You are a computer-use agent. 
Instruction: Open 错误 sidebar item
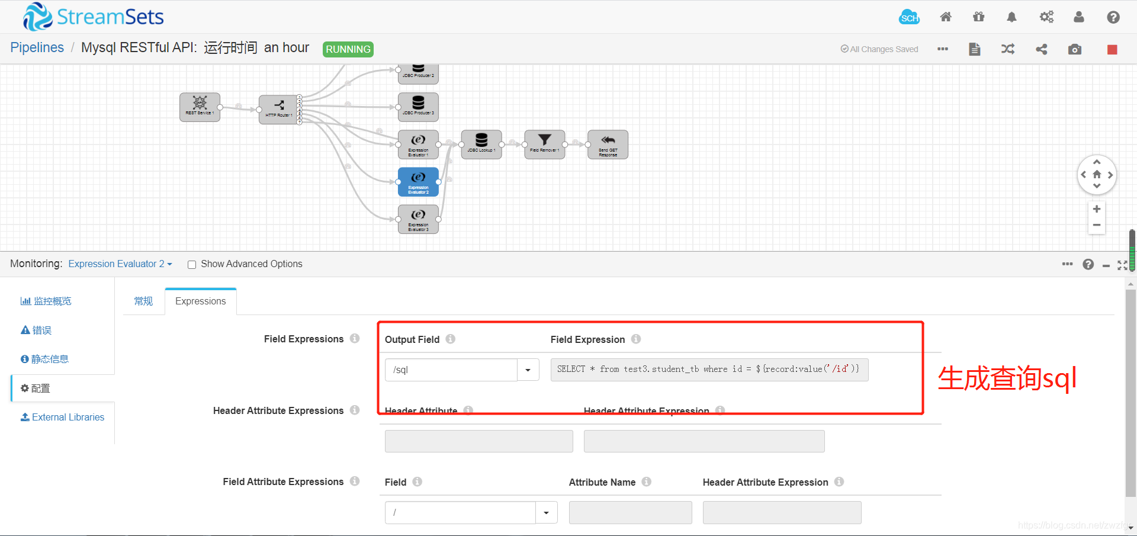click(36, 330)
